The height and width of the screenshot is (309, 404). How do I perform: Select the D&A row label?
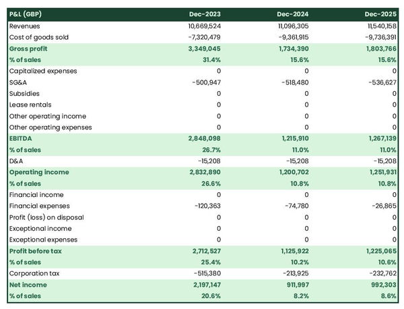pos(18,161)
